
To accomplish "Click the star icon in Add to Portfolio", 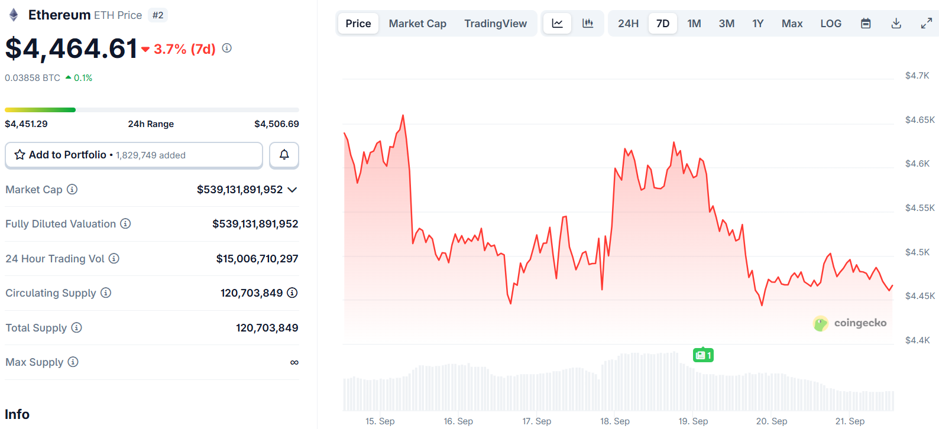I will click(x=20, y=155).
